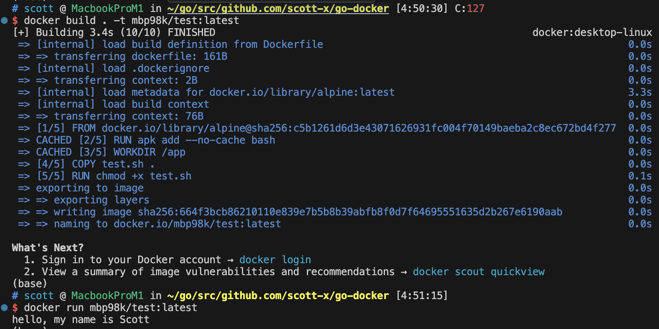Open the docker login link
Screen dimensions: 659x329
pos(275,260)
